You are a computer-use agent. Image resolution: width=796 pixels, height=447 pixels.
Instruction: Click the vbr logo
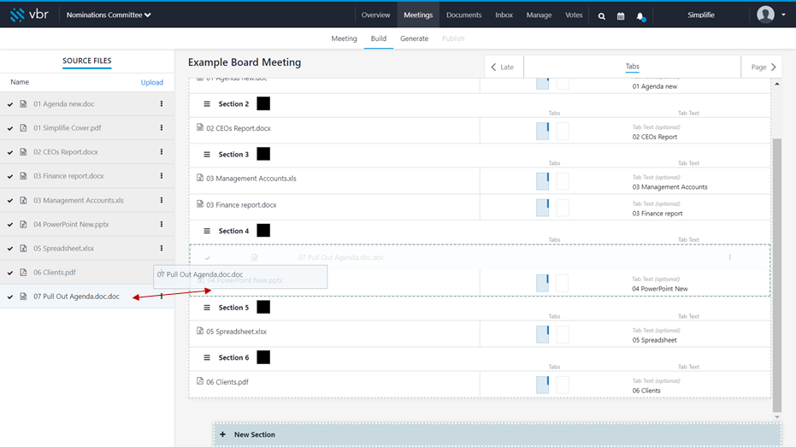pos(29,15)
